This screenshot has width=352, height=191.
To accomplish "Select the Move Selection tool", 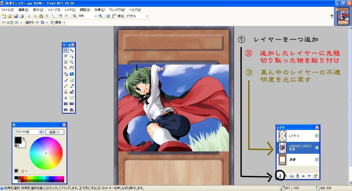I will tap(72, 56).
